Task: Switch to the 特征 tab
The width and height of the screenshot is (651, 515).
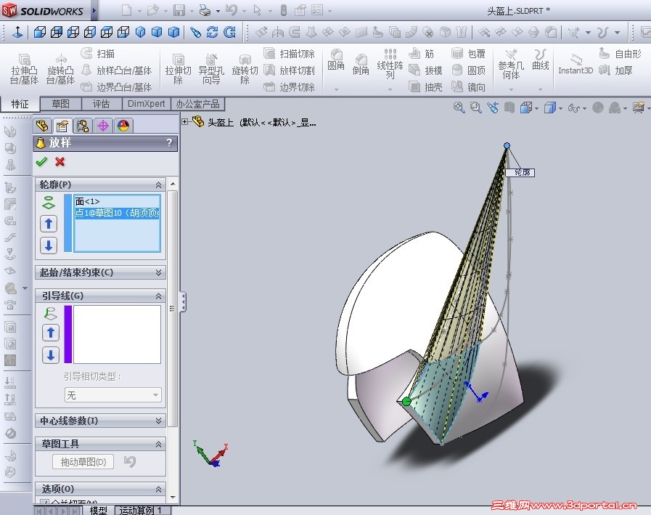Action: click(x=20, y=104)
